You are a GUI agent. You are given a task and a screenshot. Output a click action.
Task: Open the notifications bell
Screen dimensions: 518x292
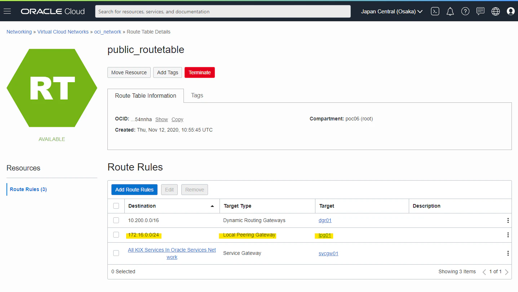450,11
